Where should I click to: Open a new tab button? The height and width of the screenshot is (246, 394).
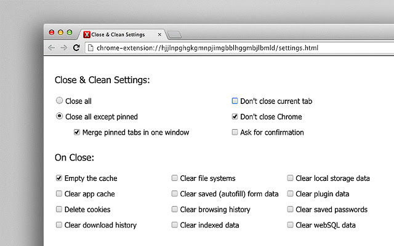[174, 34]
